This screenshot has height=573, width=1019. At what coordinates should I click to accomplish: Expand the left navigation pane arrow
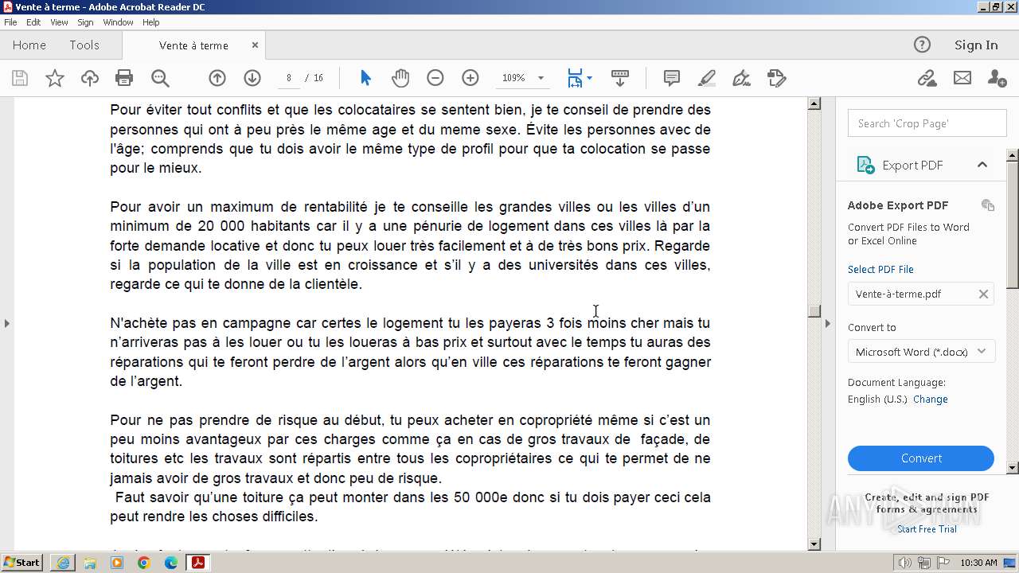click(7, 323)
